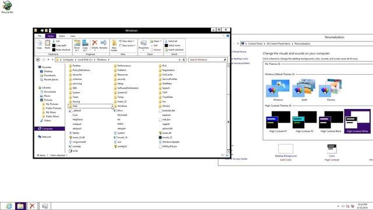Click the Back arrow in Explorer
The width and height of the screenshot is (373, 210).
click(38, 60)
